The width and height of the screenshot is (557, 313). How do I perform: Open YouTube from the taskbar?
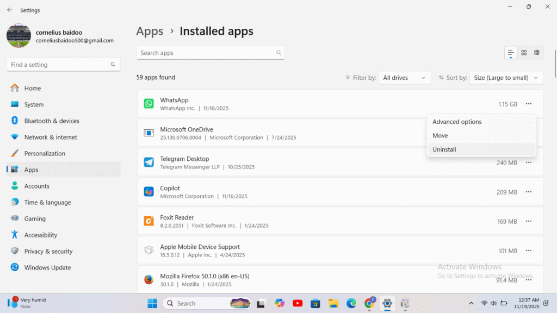click(298, 303)
